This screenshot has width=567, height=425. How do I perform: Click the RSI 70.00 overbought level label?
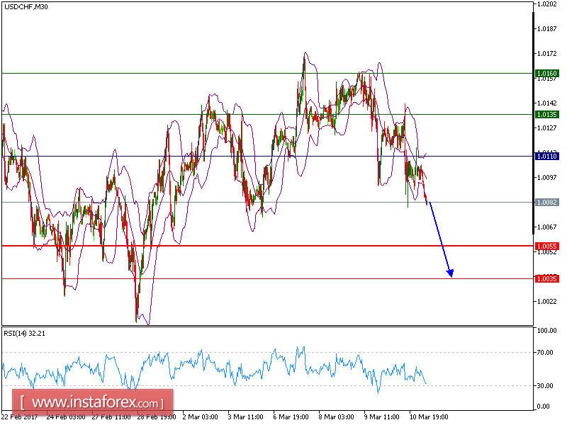tap(545, 352)
